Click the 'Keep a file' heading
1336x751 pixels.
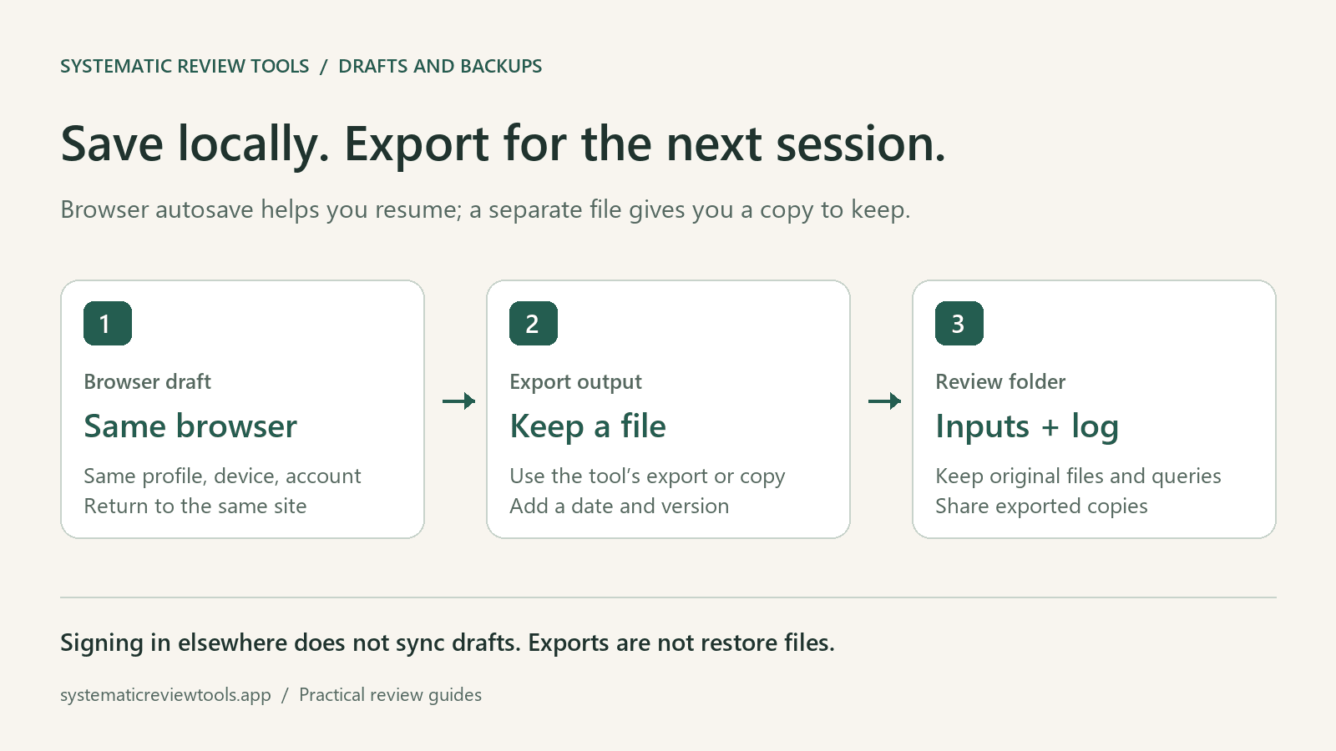[x=588, y=426]
